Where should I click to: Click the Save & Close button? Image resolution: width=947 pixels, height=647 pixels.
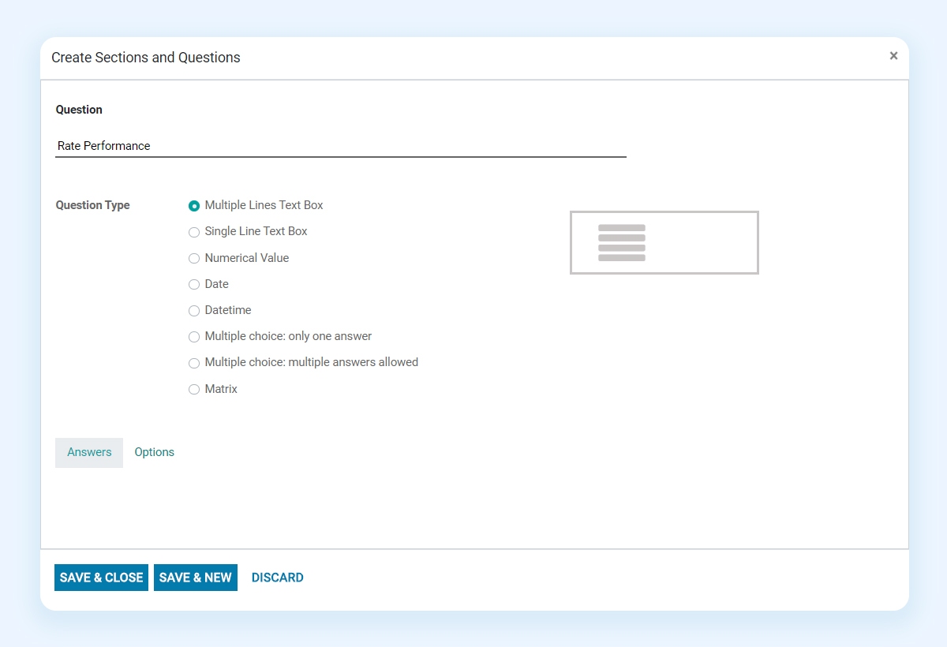(101, 578)
